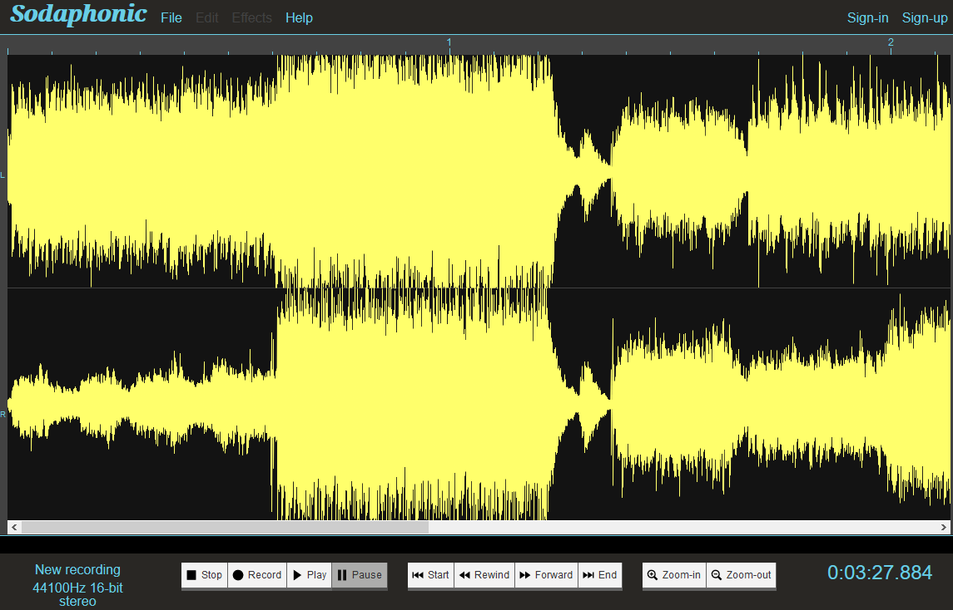Zoom-out of the waveform
Image resolution: width=953 pixels, height=610 pixels.
click(741, 575)
